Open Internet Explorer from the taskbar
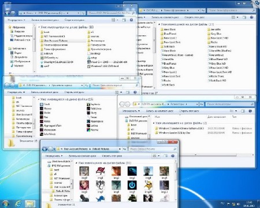Viewport: 260px width, 208px height. (x=18, y=203)
